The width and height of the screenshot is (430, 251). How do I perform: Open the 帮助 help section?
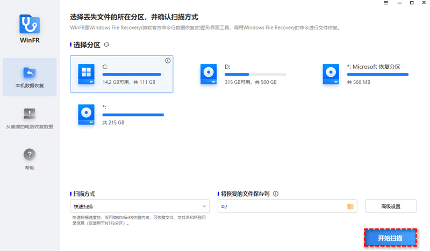[30, 159]
